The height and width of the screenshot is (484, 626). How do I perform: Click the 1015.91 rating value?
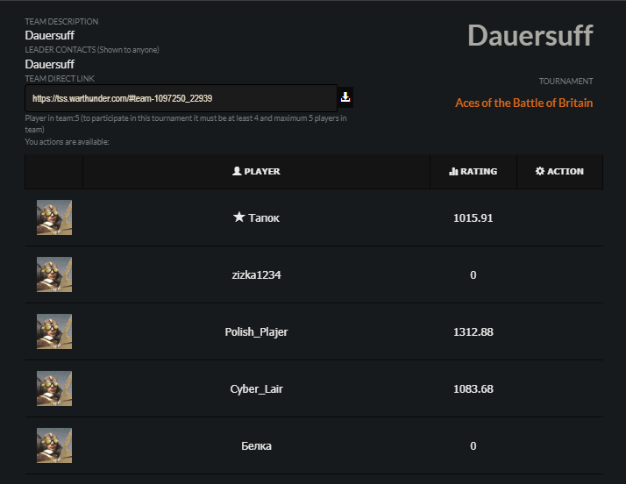[473, 218]
